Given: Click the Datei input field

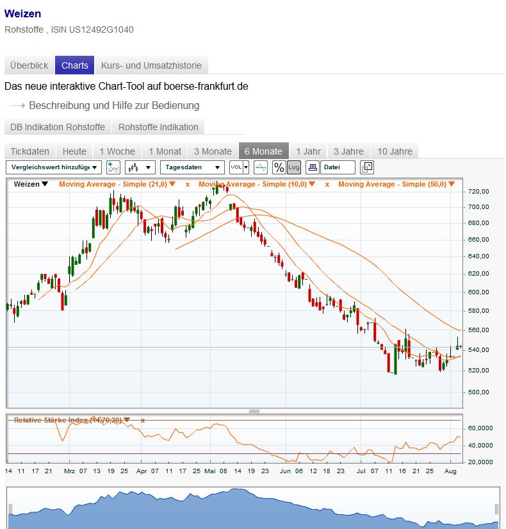Looking at the screenshot, I should (338, 167).
